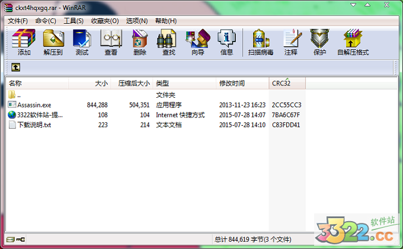Click the SFX (自解压格式) icon
This screenshot has width=403, height=249.
[x=353, y=39]
